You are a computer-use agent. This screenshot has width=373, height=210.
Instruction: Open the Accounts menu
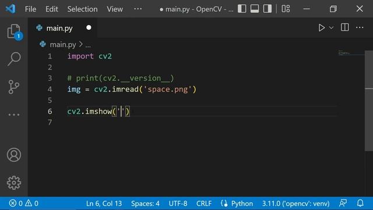[x=14, y=155]
